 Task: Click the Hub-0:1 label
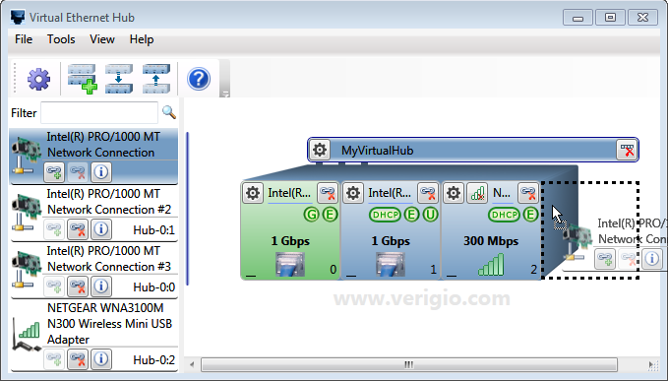(153, 230)
